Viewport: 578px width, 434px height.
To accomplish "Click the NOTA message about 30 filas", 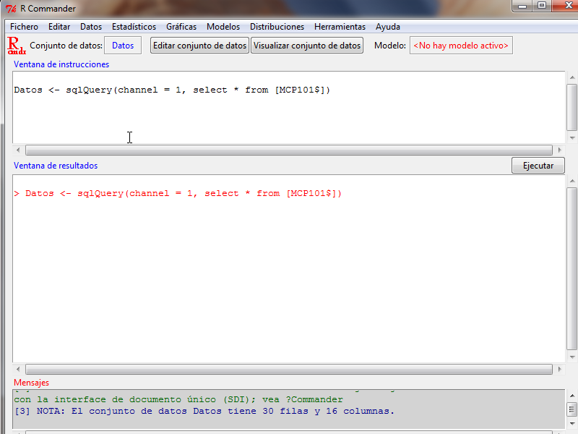I will point(204,411).
